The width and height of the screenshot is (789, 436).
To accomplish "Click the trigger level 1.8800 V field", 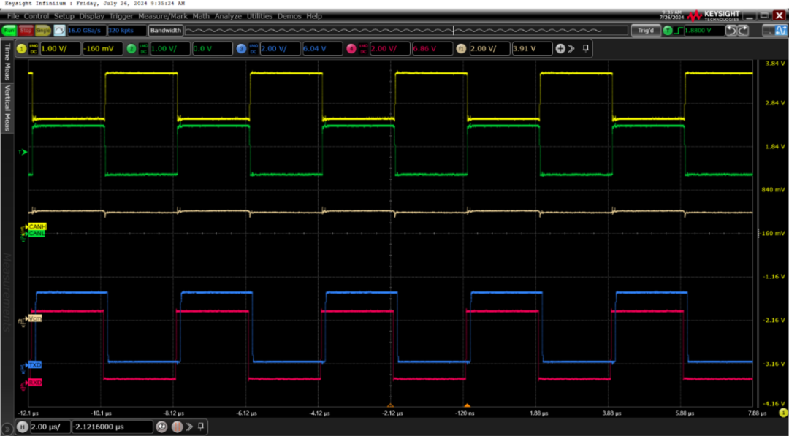I will click(x=704, y=31).
